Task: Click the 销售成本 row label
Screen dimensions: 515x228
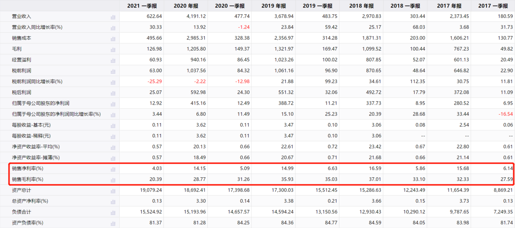Action: pos(21,38)
